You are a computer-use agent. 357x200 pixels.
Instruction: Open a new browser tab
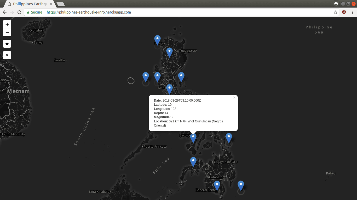pos(61,4)
